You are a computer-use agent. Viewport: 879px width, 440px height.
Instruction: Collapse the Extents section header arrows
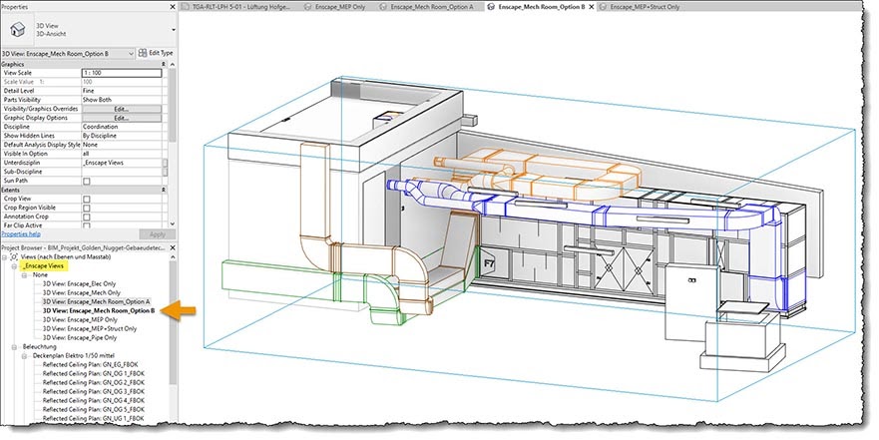(165, 190)
